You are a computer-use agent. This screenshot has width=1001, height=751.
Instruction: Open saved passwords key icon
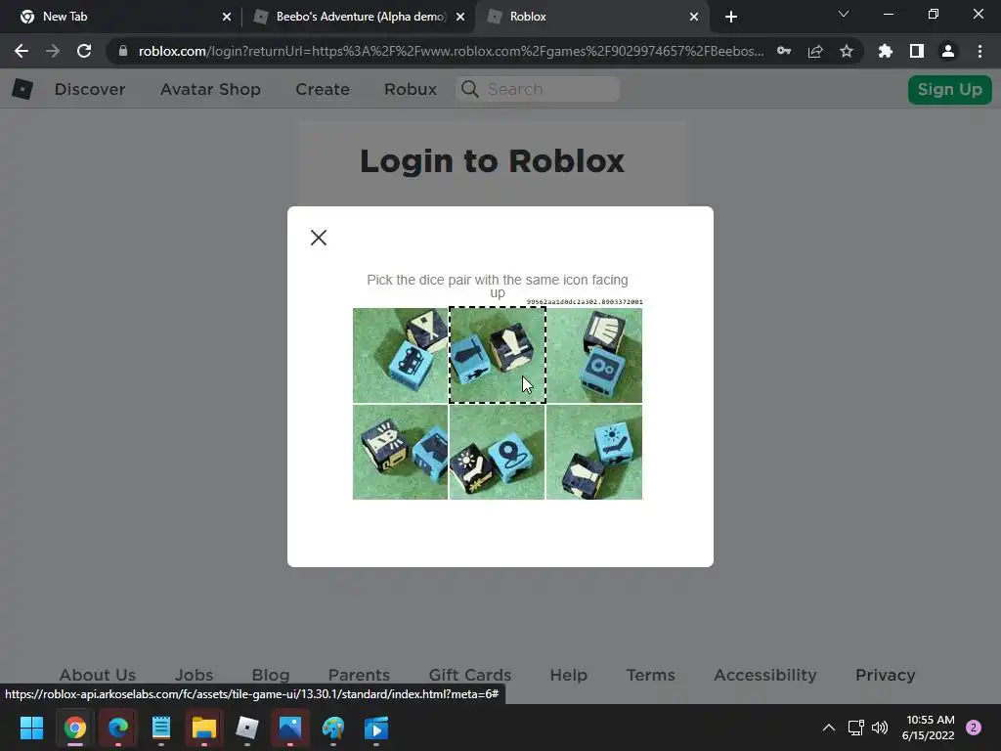(x=784, y=51)
